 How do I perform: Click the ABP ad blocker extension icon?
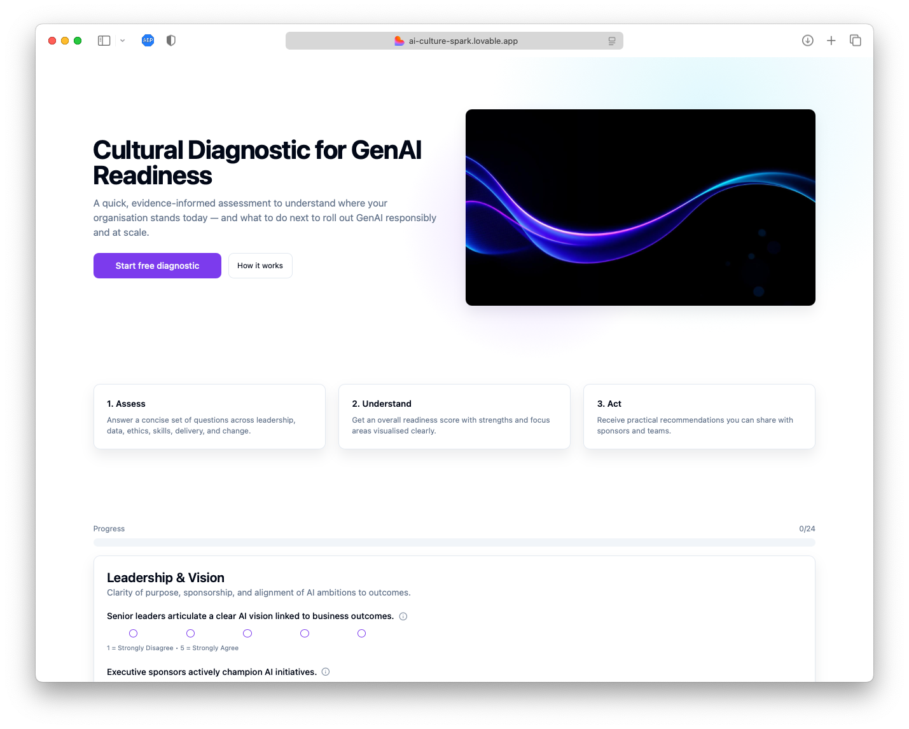click(x=148, y=41)
